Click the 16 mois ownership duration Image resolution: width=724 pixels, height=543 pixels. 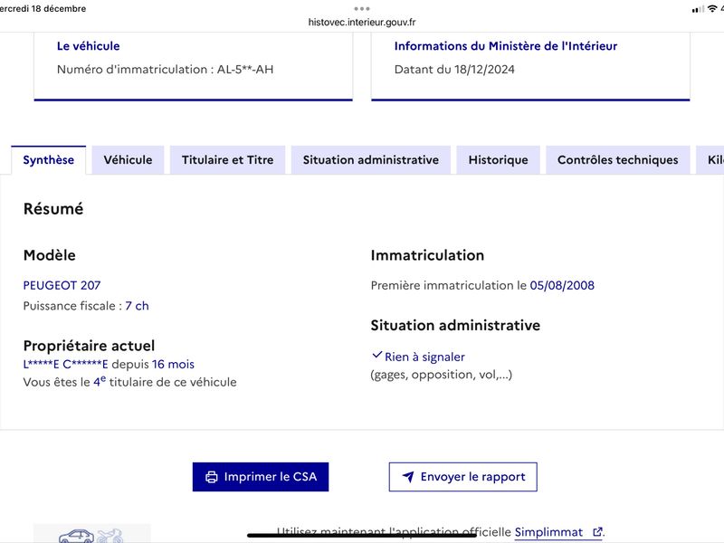pos(173,365)
